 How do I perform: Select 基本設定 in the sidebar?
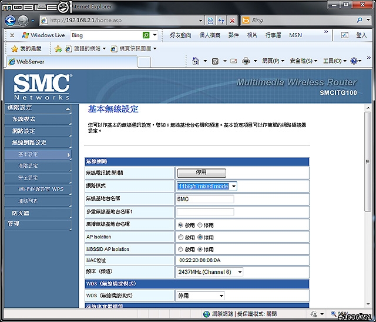(38, 154)
